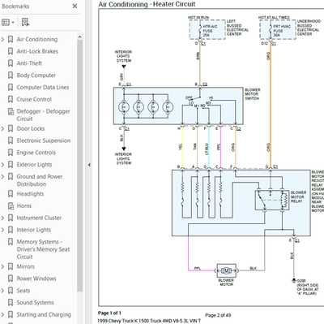324x324 pixels.
Task: Click the BLOWER MOTOR SWITCH label
Action: (253, 94)
